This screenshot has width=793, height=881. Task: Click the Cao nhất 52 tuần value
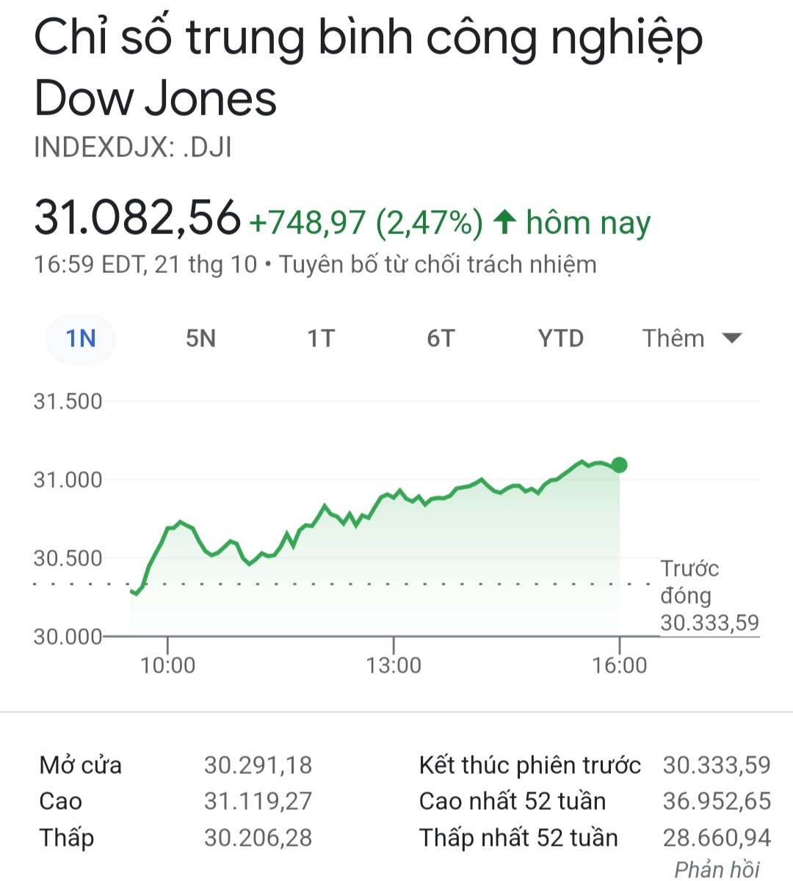[717, 801]
